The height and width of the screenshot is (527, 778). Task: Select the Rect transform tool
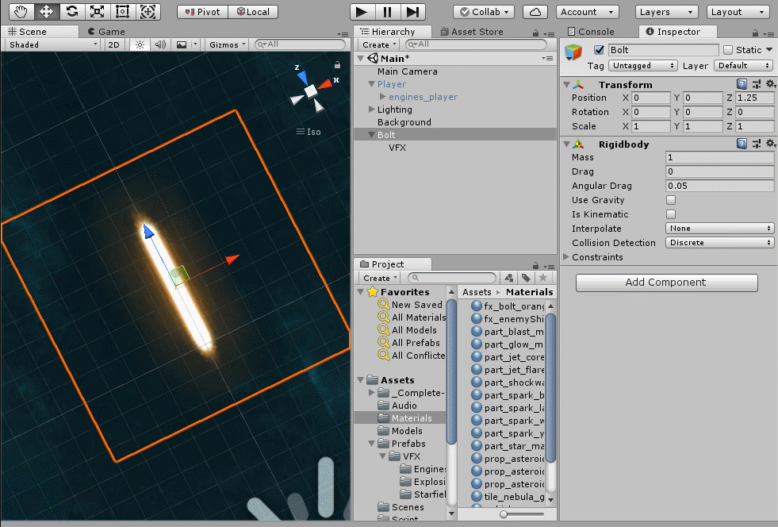point(123,11)
